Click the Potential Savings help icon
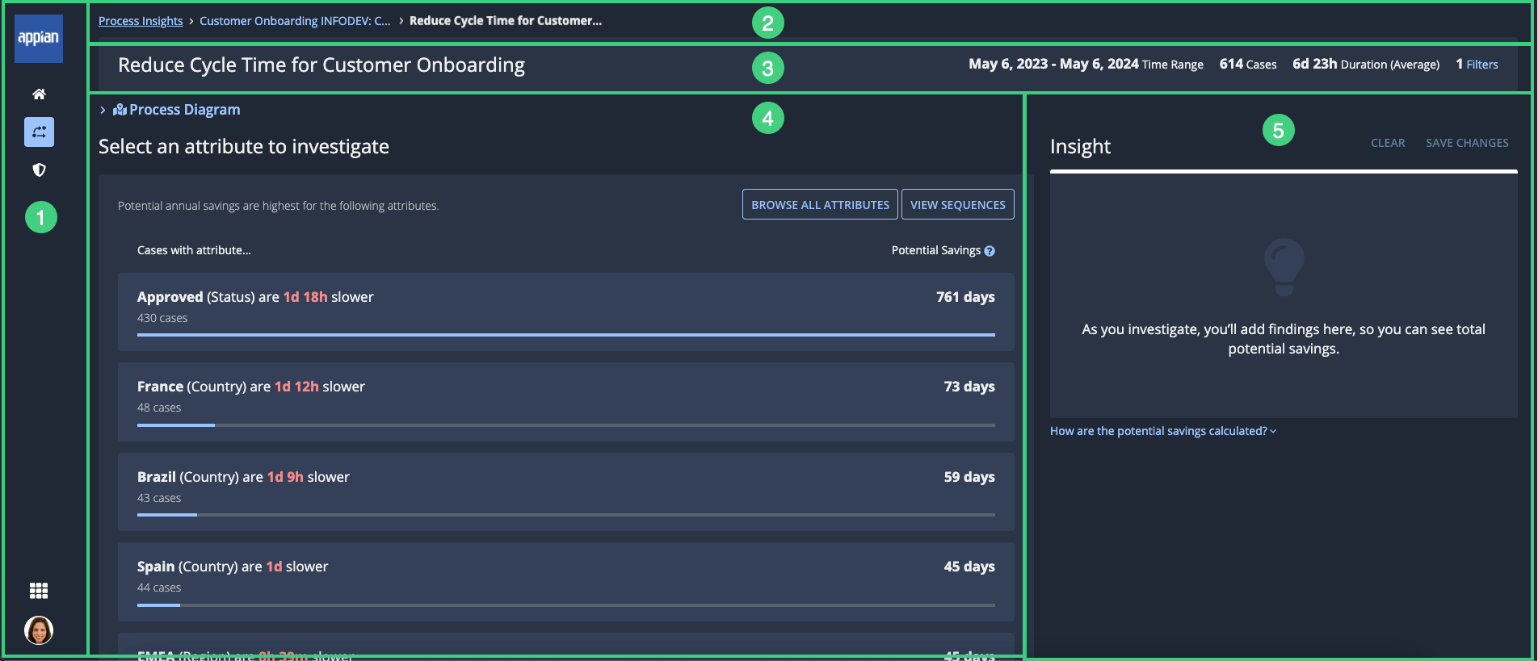 pyautogui.click(x=990, y=251)
